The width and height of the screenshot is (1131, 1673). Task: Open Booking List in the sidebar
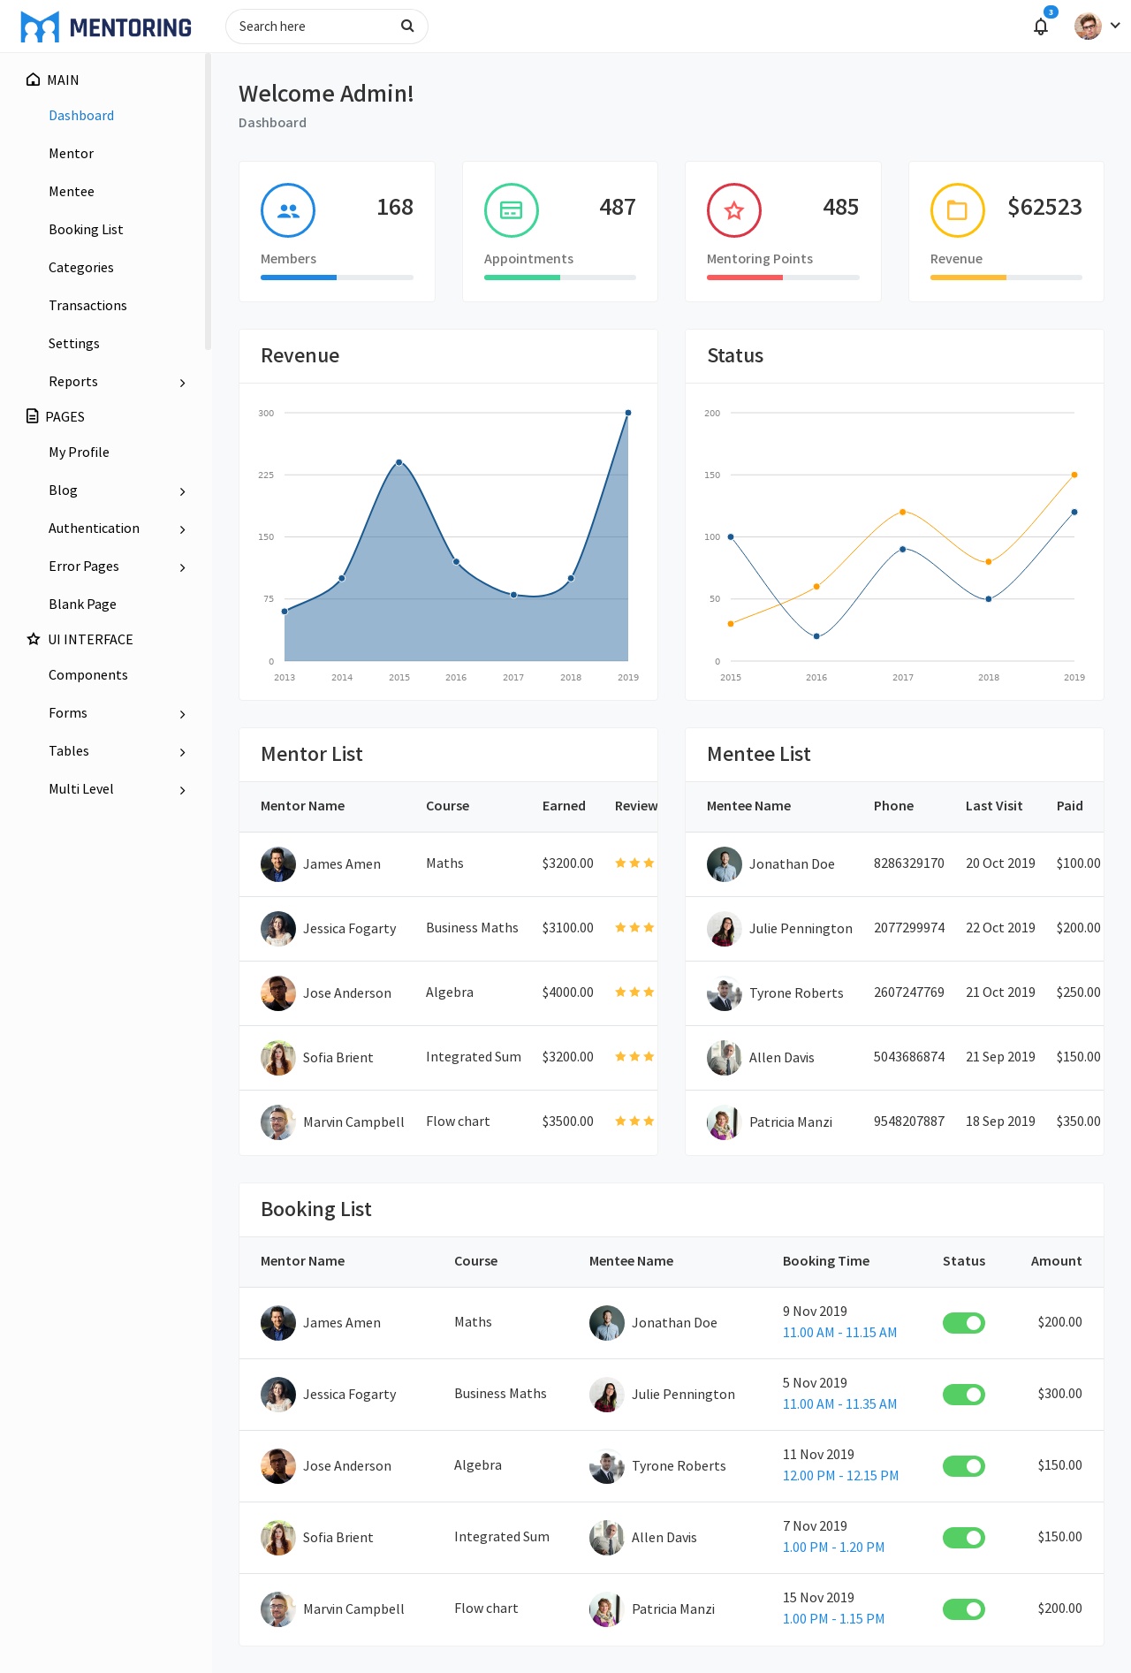tap(86, 230)
